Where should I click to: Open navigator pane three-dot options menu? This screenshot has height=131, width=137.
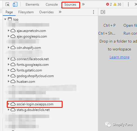pyautogui.click(x=93, y=12)
